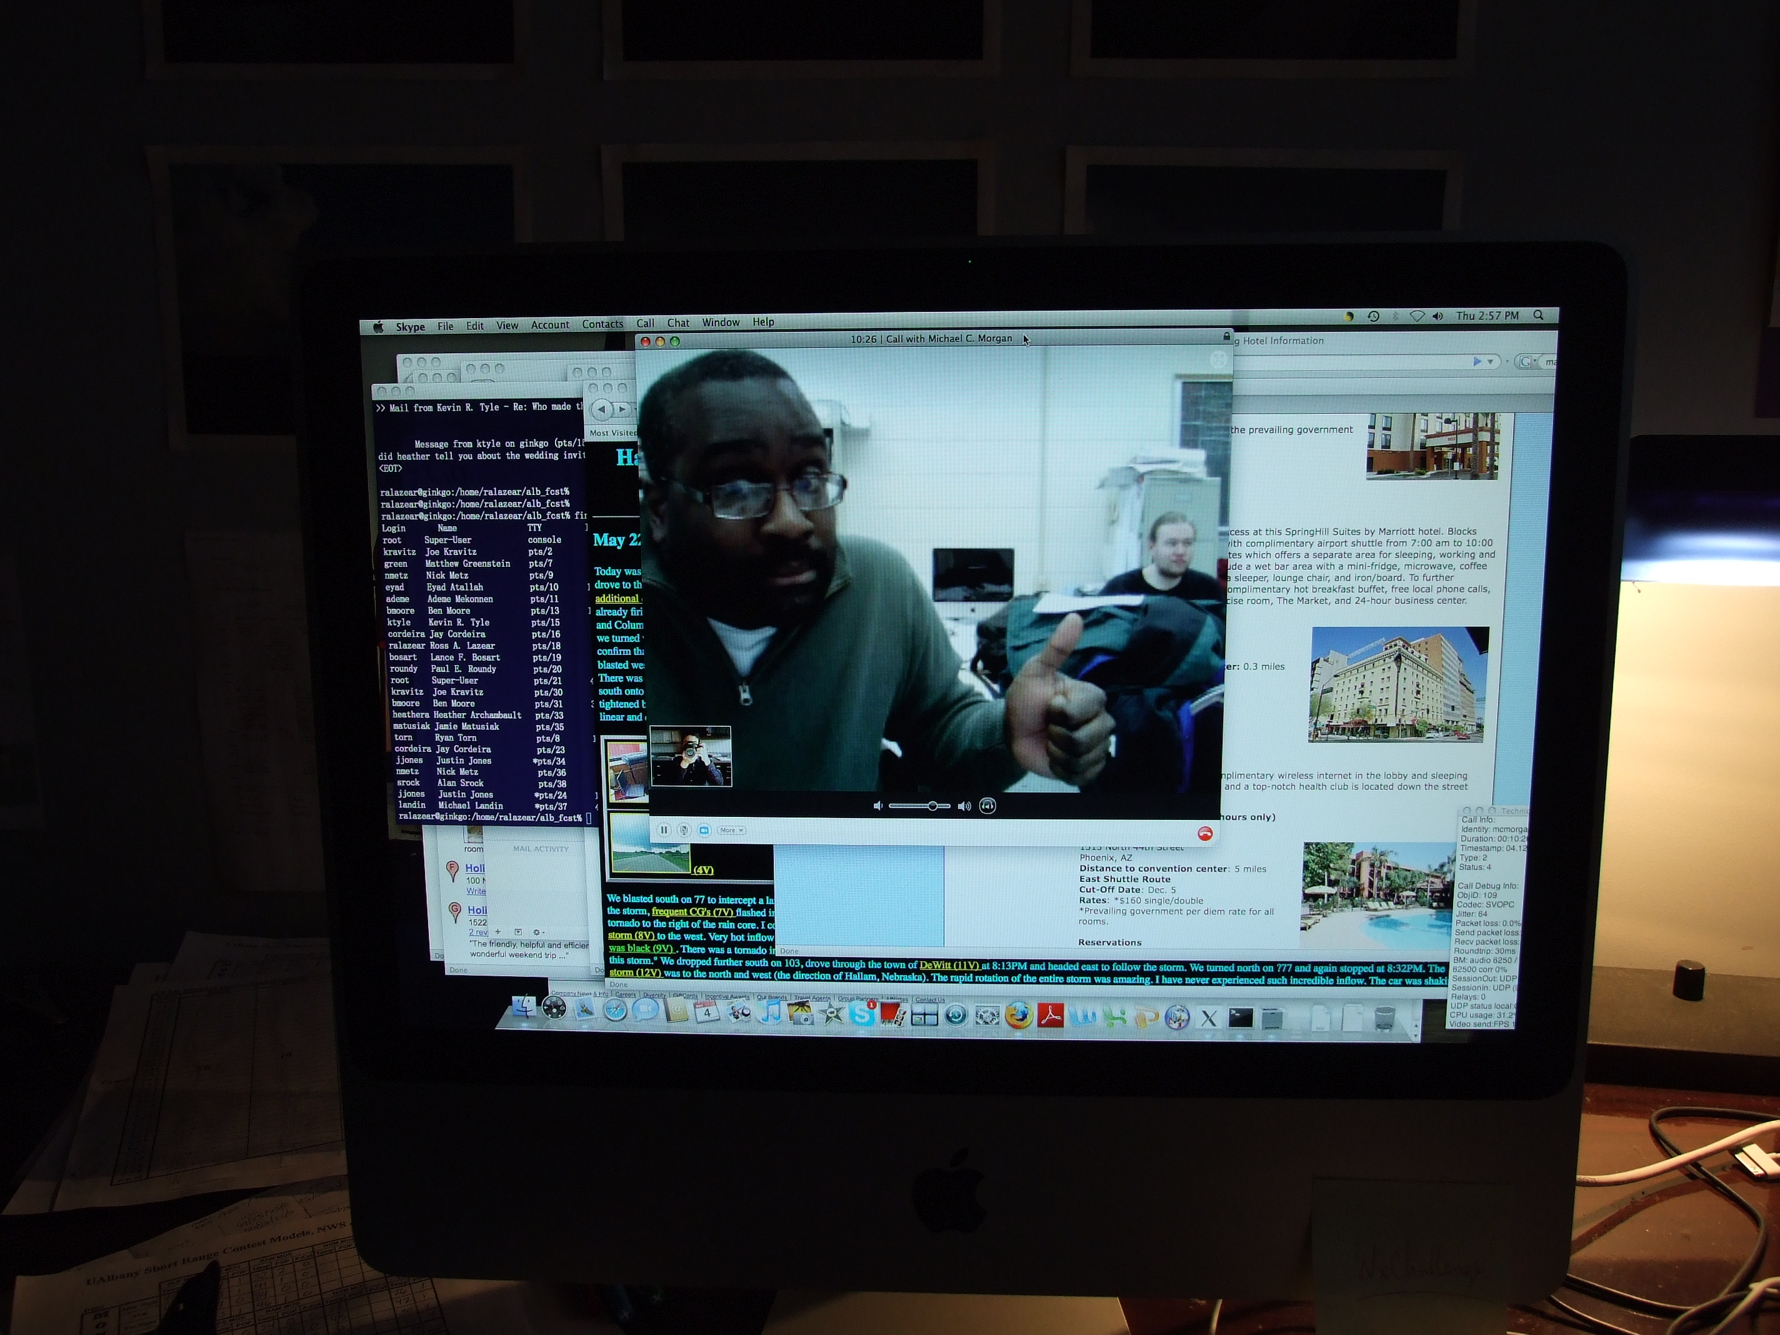This screenshot has width=1780, height=1335.
Task: Click the Careers link in browser footer
Action: pyautogui.click(x=625, y=994)
